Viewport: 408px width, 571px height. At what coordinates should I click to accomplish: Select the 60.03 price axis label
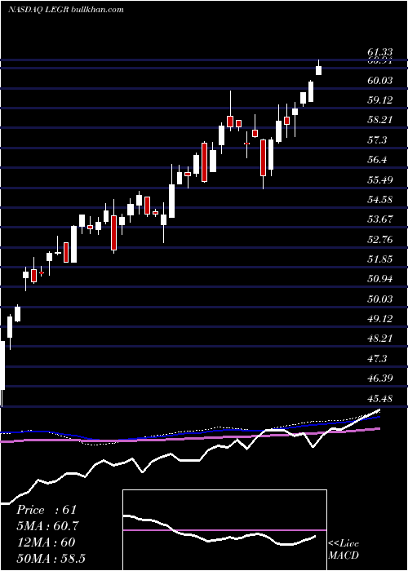(380, 81)
